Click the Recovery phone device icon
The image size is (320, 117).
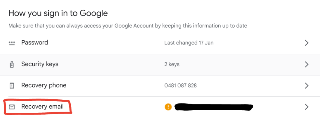(12, 86)
